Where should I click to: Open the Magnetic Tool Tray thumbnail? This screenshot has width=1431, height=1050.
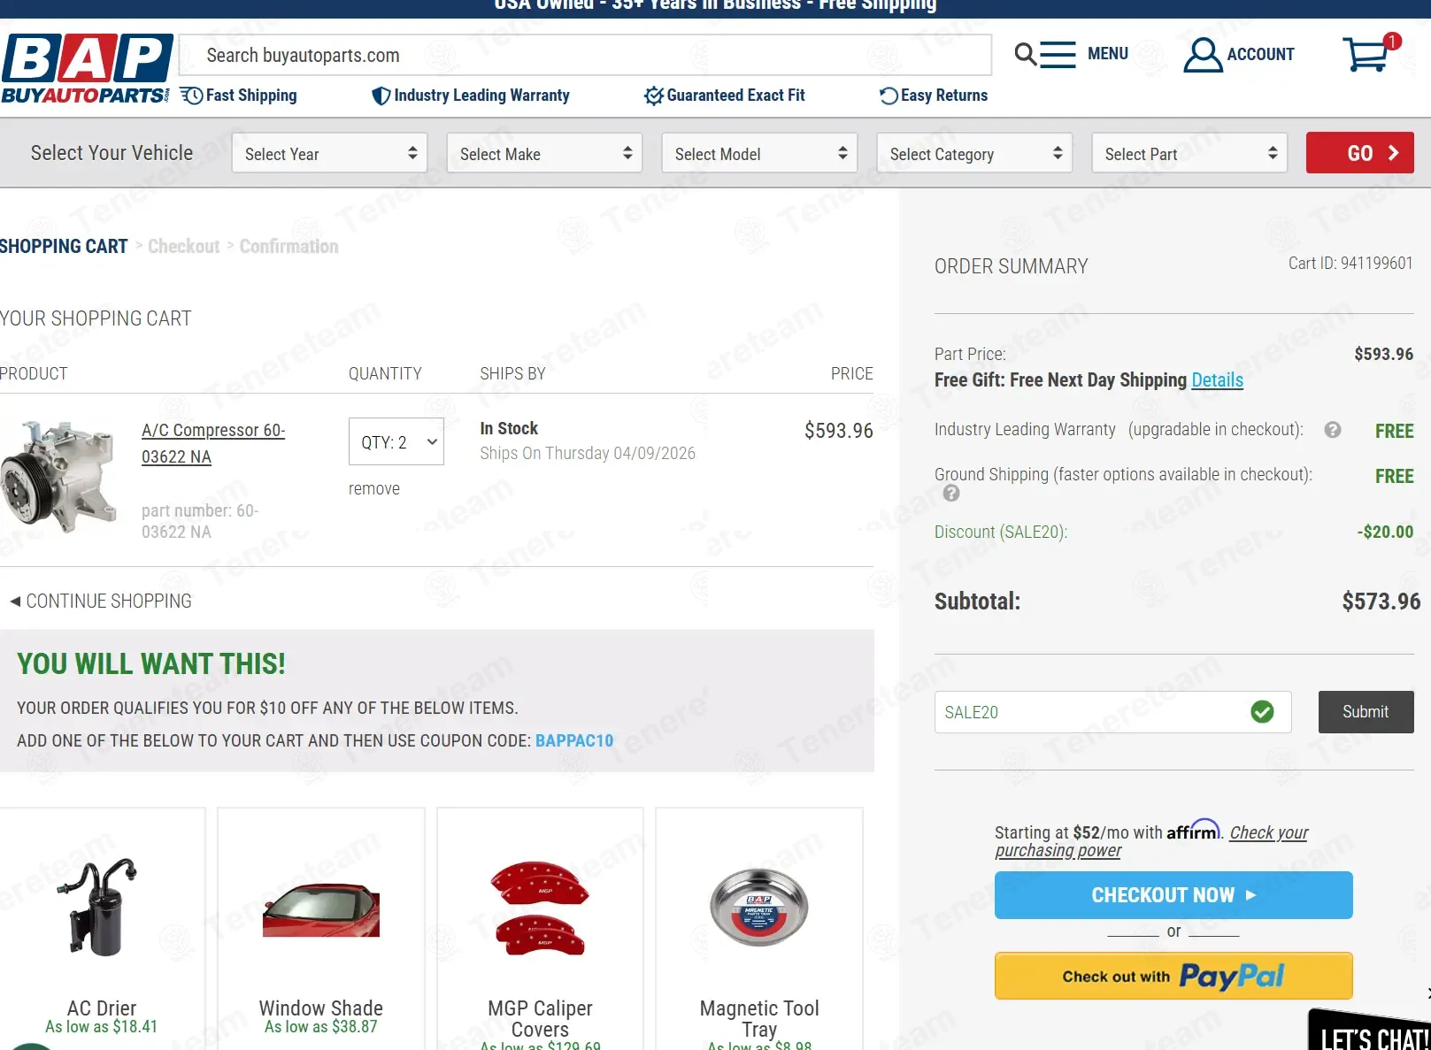[x=759, y=908]
